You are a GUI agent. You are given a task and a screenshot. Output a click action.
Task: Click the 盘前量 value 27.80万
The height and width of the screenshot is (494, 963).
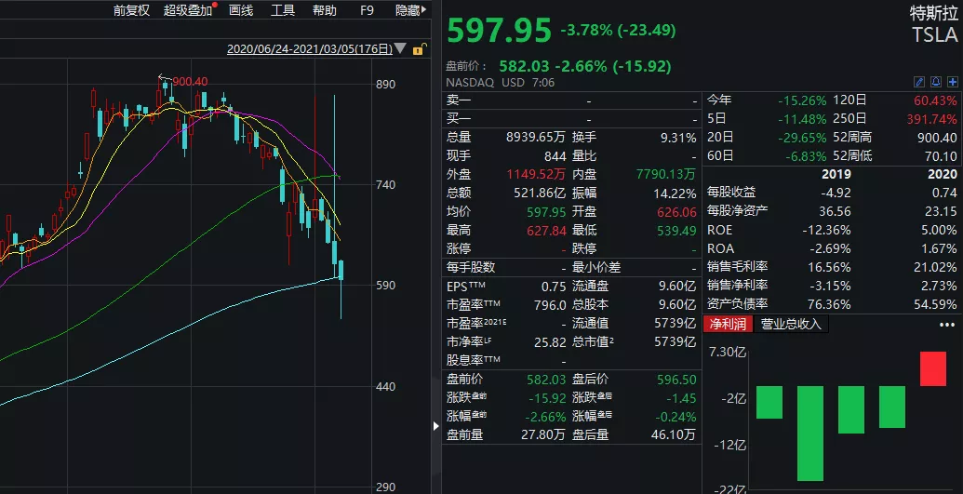click(542, 435)
